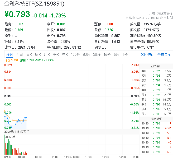Choose the 120分 interval tab
Viewport: 173px width, 162px height.
click(x=75, y=54)
